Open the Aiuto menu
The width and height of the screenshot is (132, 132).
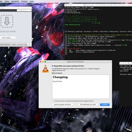pos(32,1)
